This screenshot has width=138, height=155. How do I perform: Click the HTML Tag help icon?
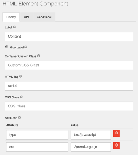[21, 76]
